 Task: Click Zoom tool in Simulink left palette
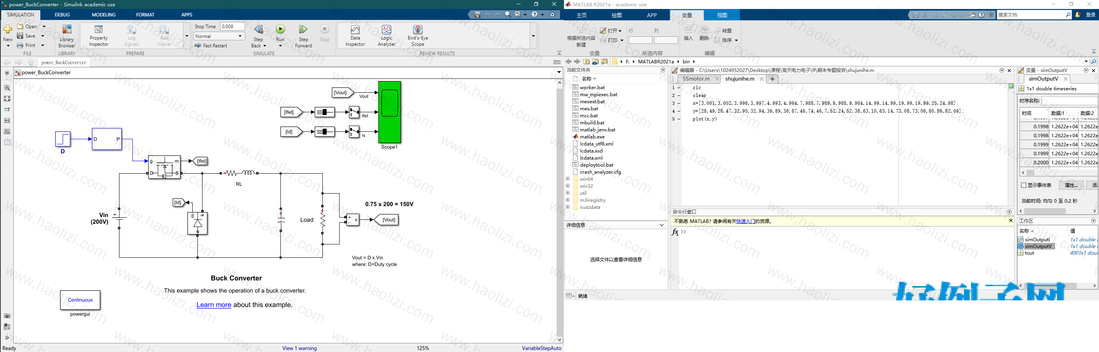coord(7,88)
